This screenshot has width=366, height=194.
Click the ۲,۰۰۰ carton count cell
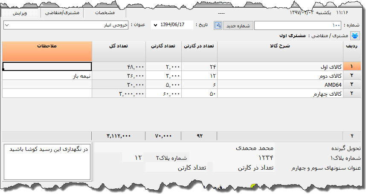pyautogui.click(x=163, y=67)
